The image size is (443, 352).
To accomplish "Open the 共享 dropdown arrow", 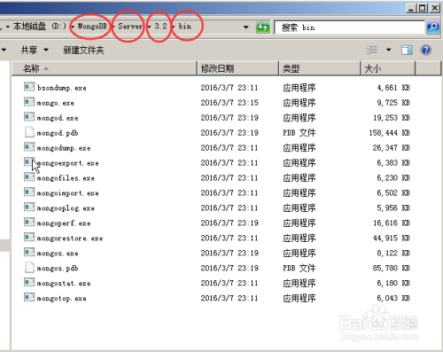I will point(46,50).
